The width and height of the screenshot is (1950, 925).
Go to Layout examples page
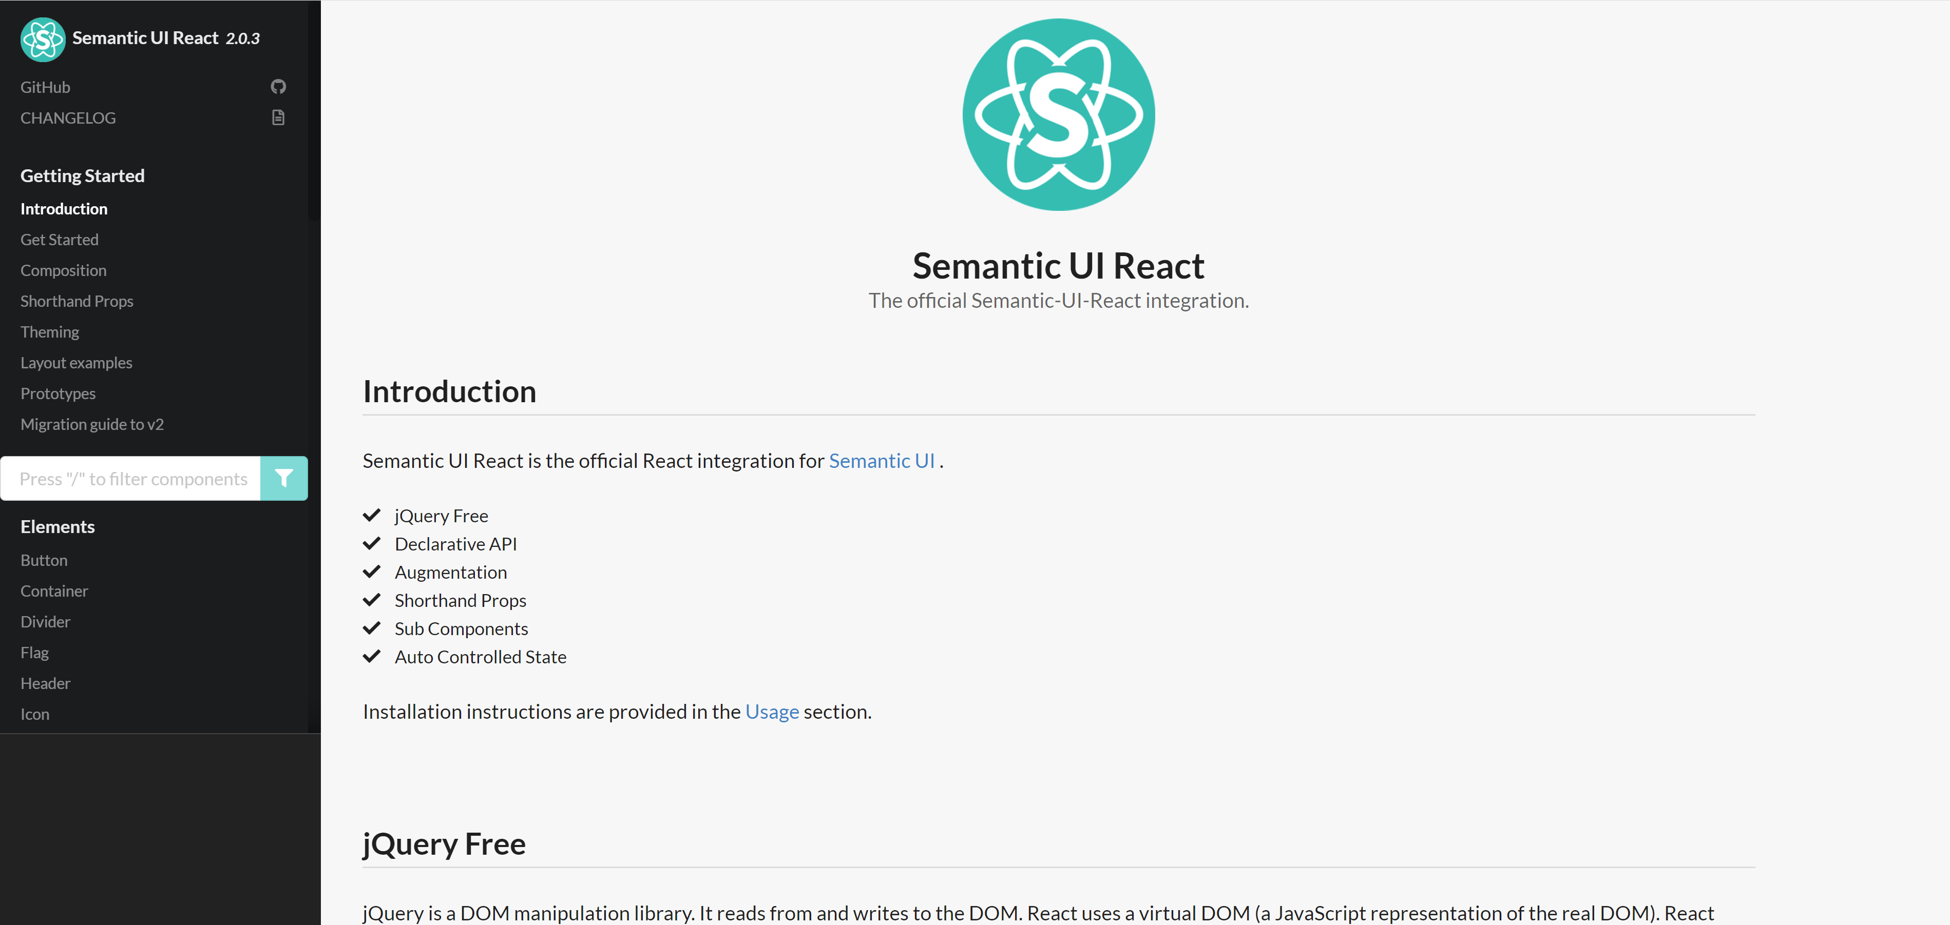click(x=75, y=363)
